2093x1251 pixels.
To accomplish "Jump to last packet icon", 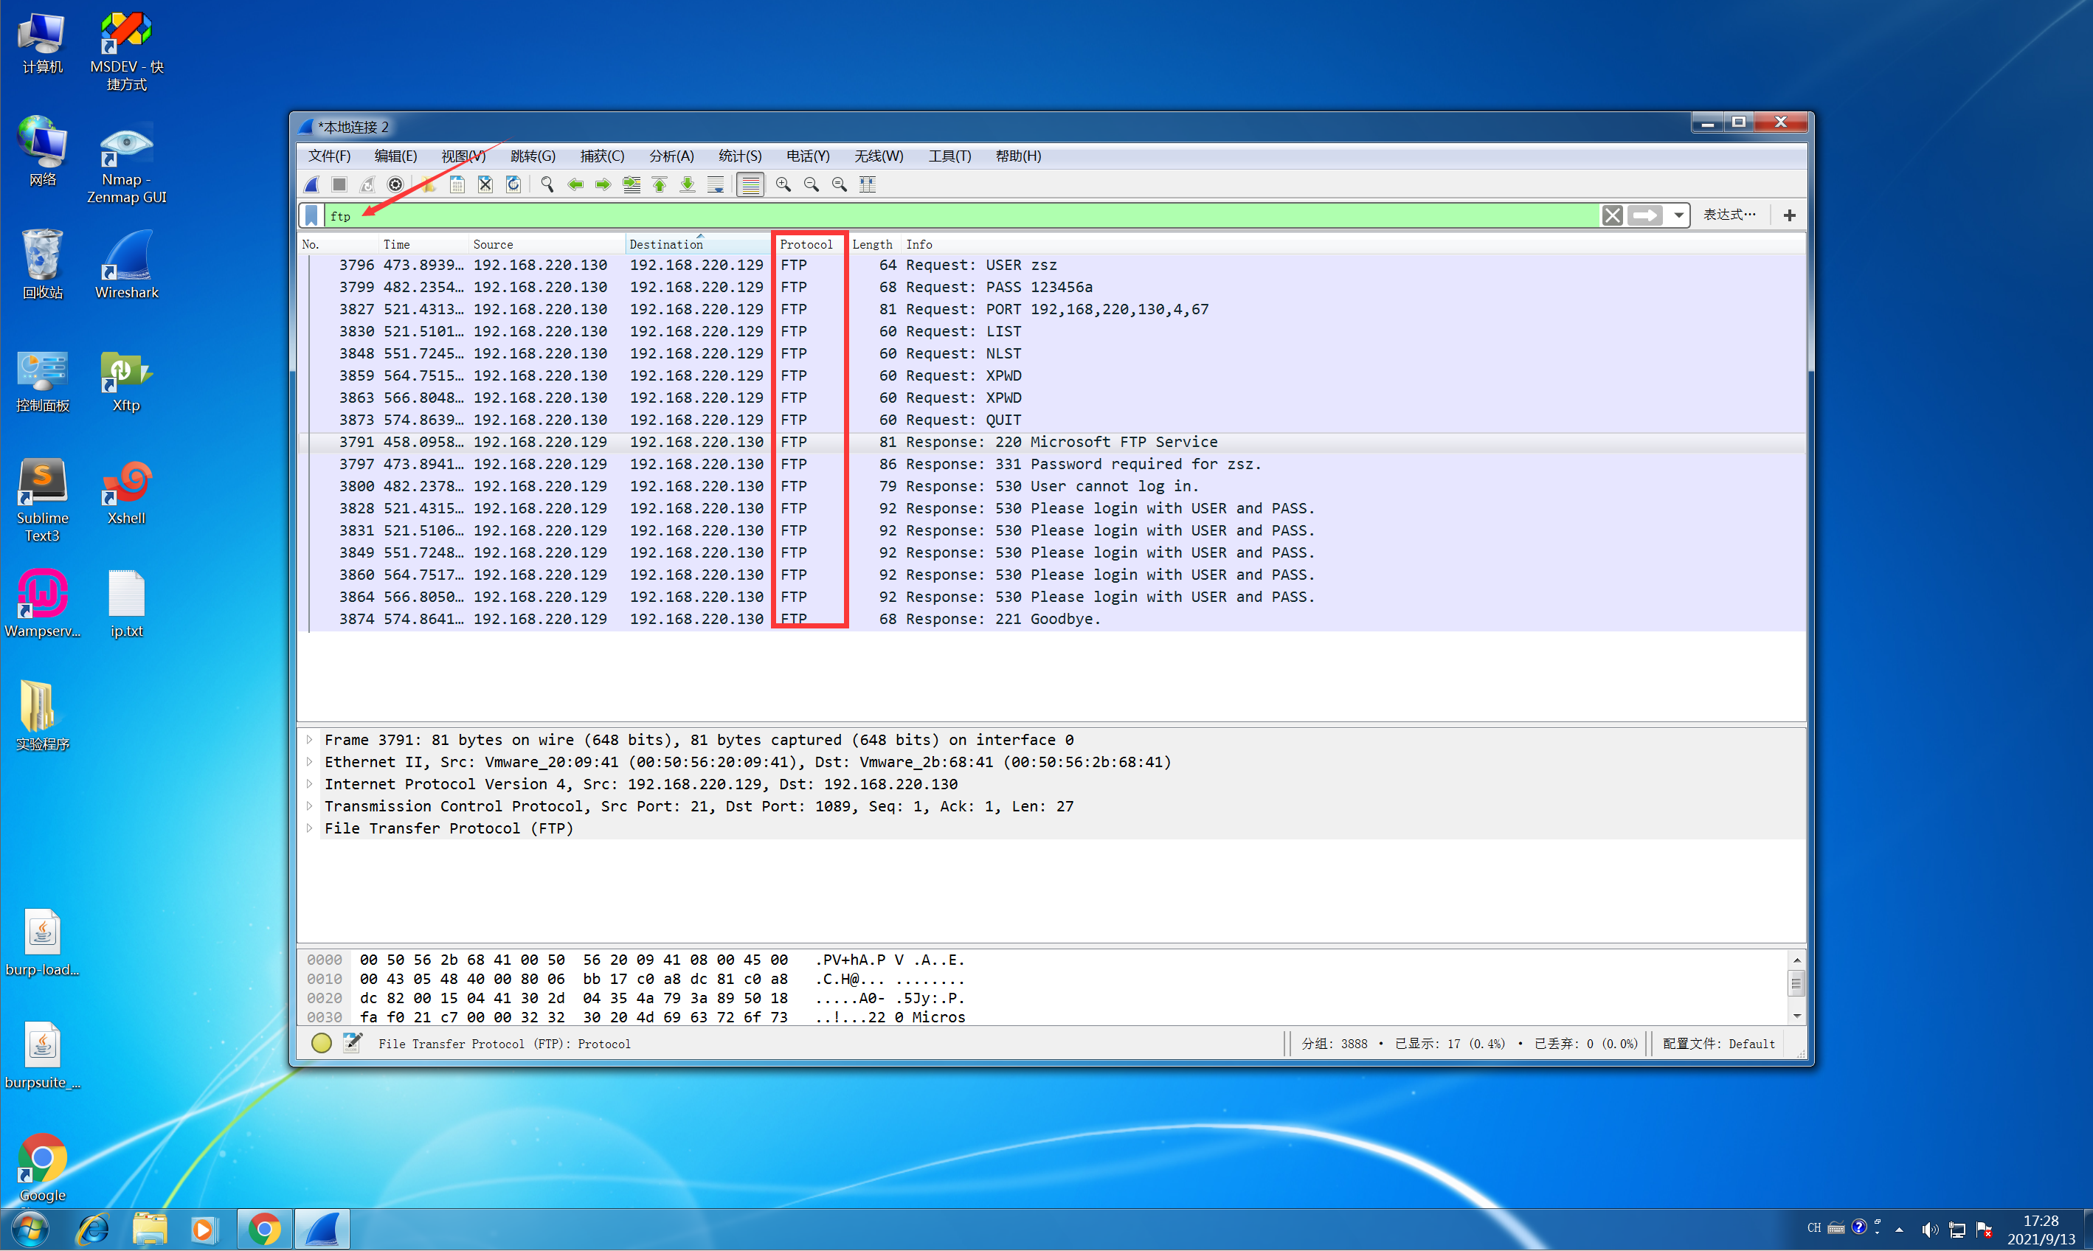I will [x=687, y=184].
